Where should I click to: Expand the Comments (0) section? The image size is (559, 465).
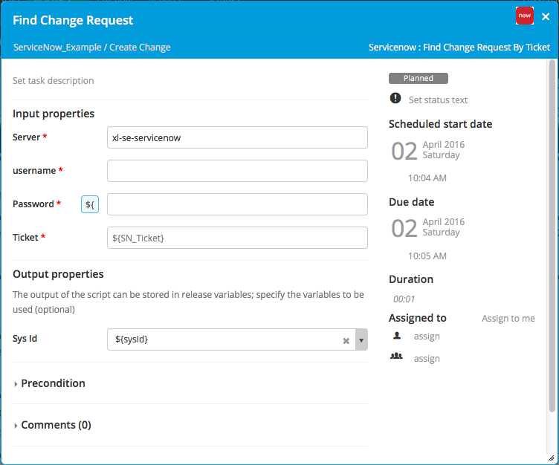click(x=52, y=425)
